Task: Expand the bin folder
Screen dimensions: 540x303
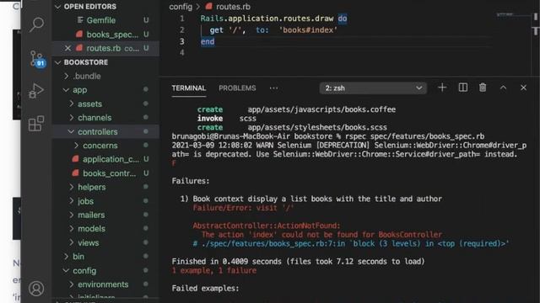Action: [67, 256]
